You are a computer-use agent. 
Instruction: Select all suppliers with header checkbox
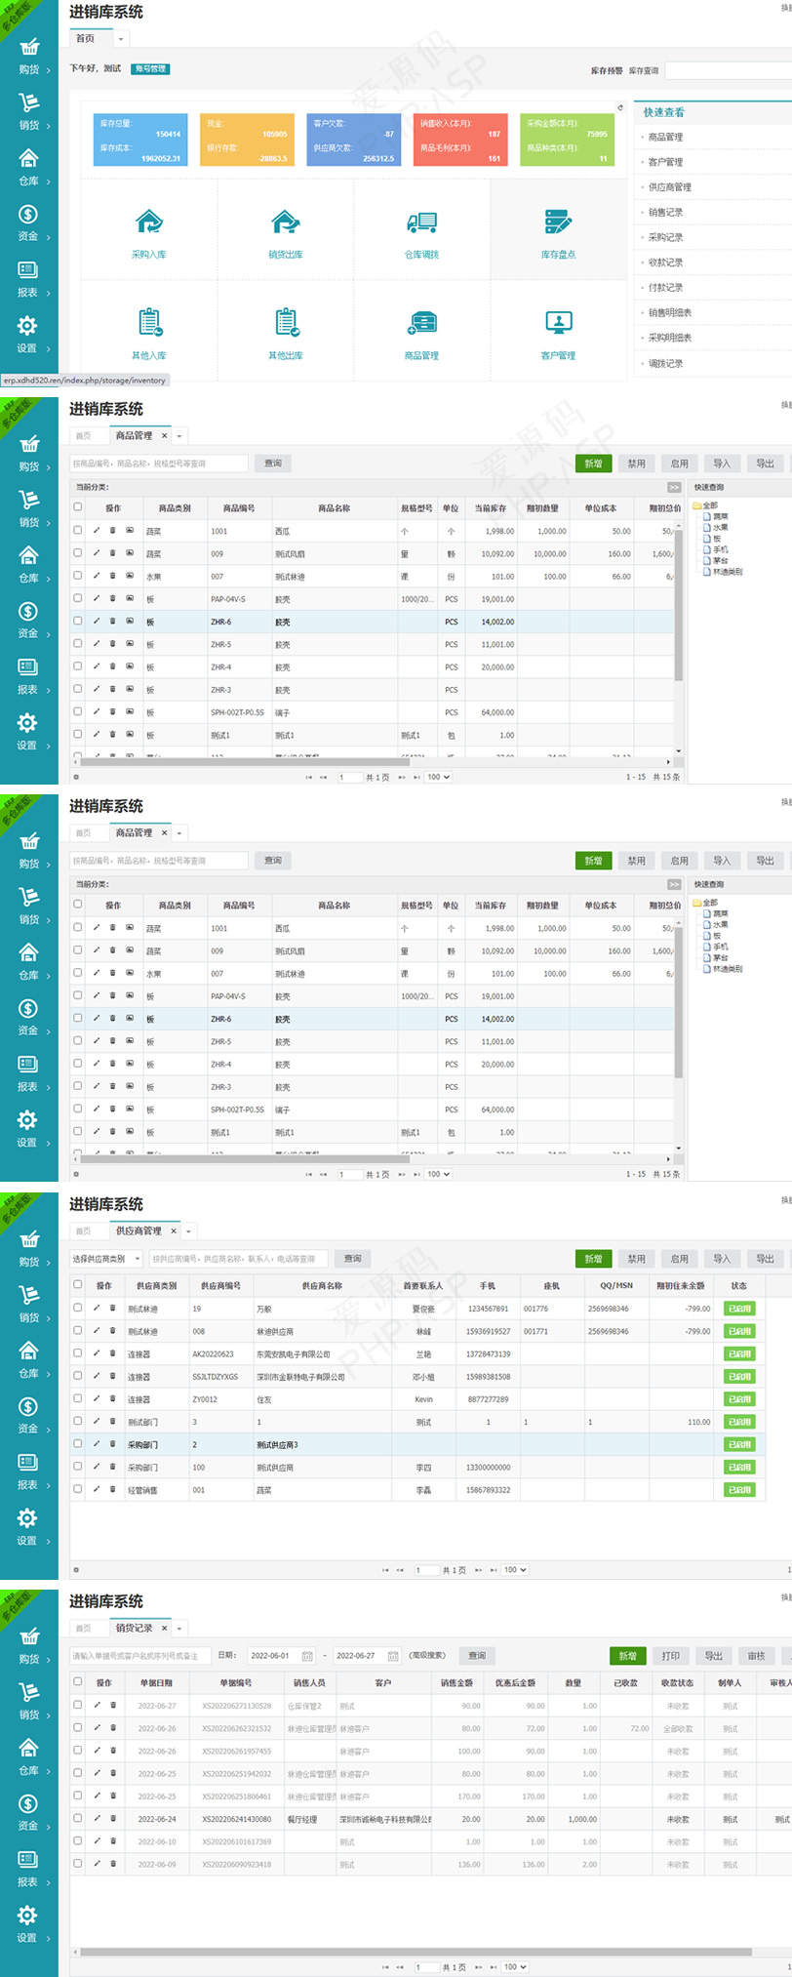[78, 1284]
